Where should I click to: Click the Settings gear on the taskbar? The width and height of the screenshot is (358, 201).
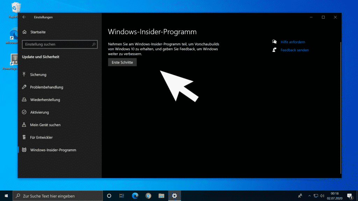point(175,196)
